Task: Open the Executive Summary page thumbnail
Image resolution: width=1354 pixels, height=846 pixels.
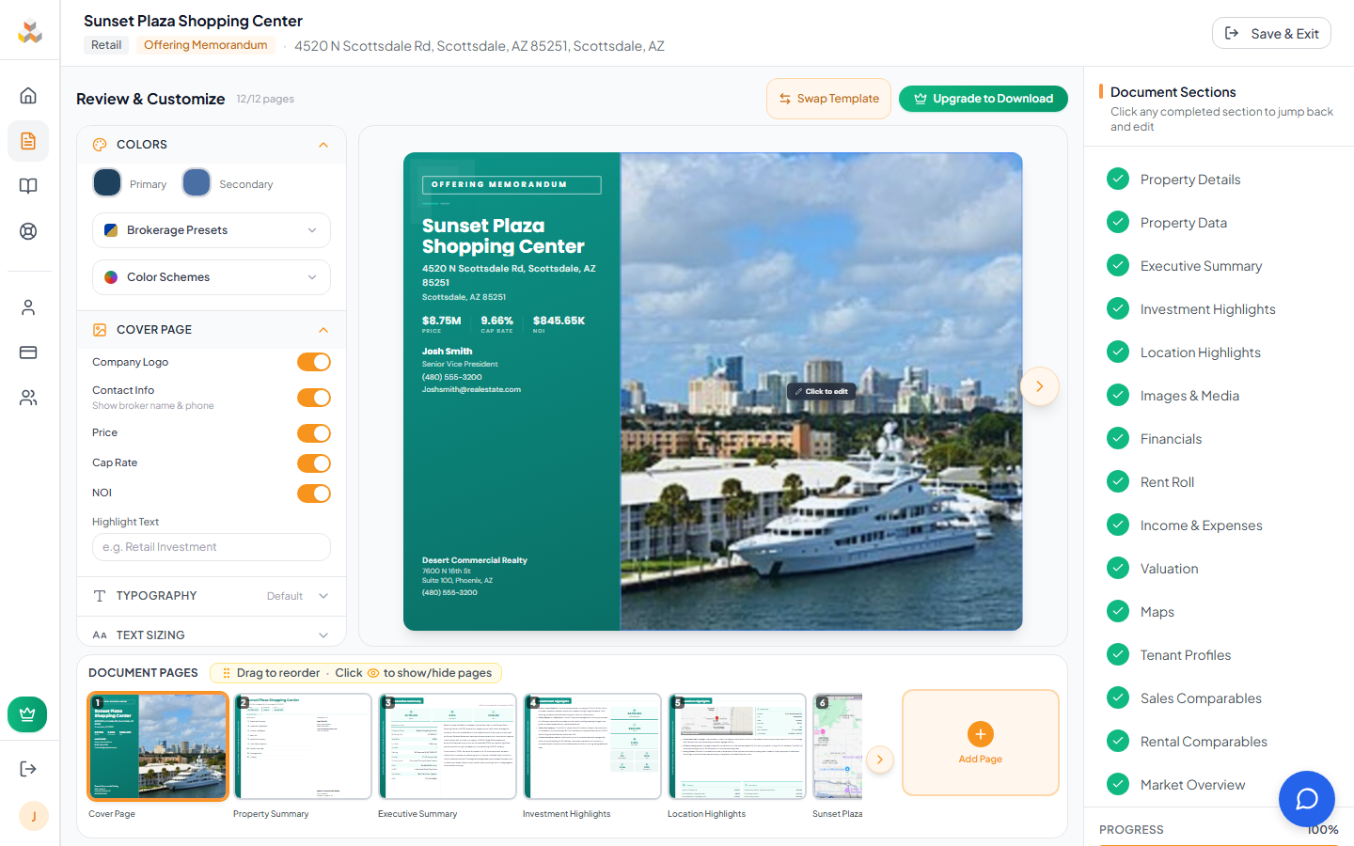Action: tap(448, 745)
